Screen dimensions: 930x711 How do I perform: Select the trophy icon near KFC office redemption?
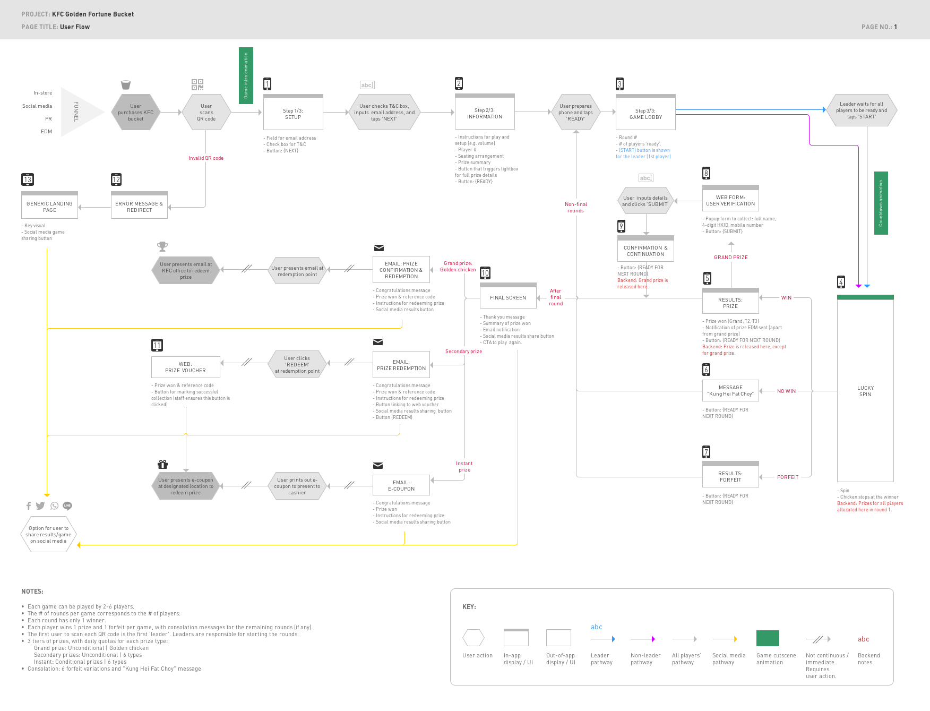click(x=162, y=246)
